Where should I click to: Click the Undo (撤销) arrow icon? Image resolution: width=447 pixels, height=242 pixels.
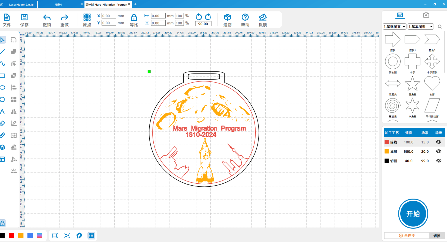[47, 17]
